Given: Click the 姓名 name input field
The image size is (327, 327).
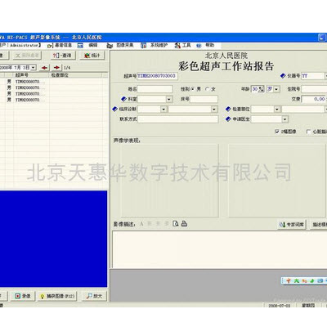Looking at the screenshot, I should pos(155,89).
